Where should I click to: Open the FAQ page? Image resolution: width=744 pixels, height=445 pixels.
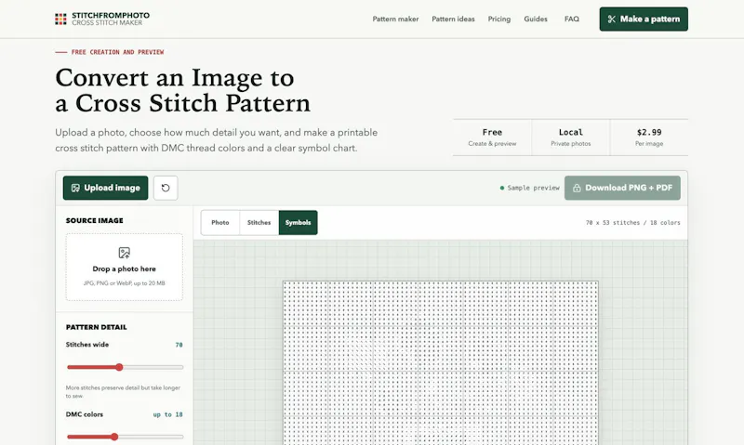coord(572,19)
